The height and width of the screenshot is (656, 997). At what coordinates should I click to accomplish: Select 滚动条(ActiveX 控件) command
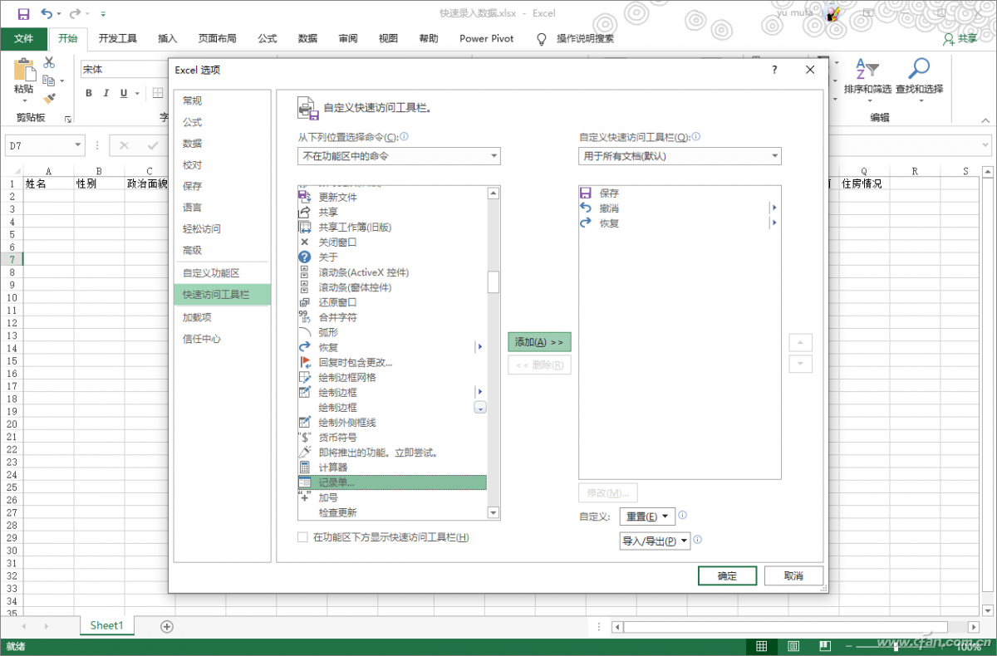pos(391,272)
